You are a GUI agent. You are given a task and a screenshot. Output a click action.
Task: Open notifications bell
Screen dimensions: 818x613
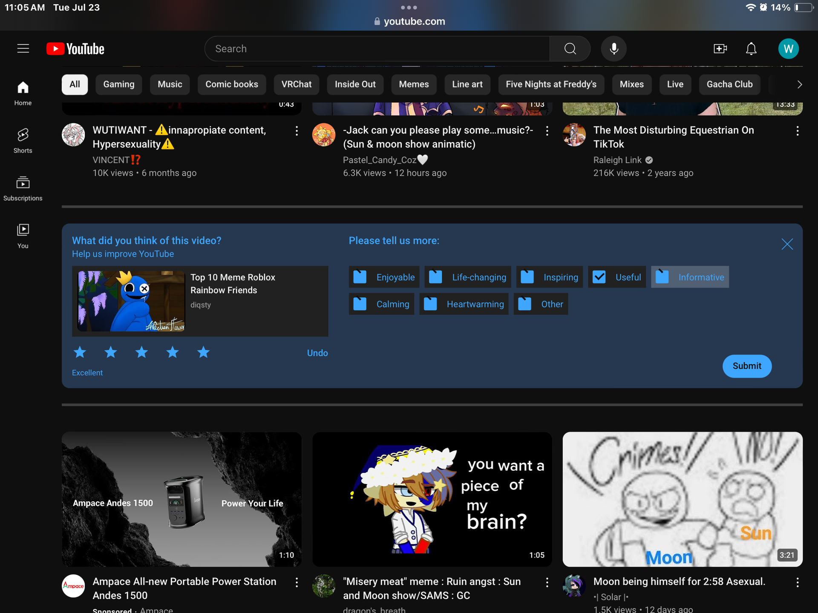[x=751, y=49]
